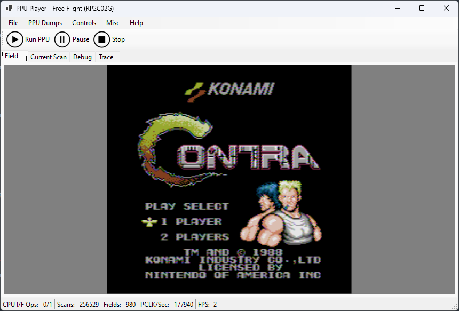Select the Field tab
The image size is (459, 311).
point(14,56)
